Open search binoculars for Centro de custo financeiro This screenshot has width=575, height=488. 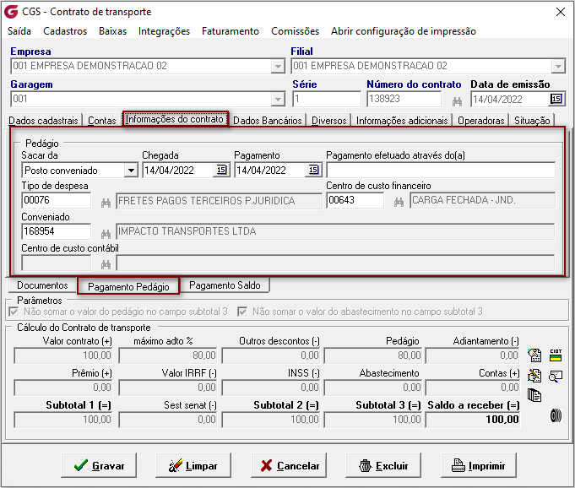coord(399,202)
